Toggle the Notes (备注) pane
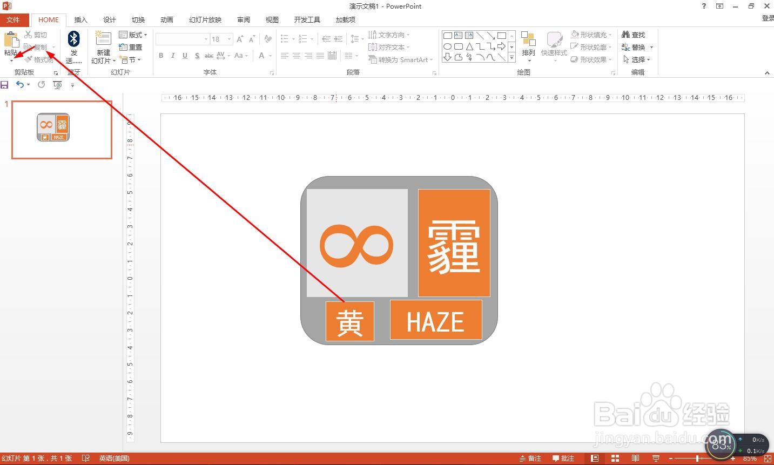 [x=530, y=459]
